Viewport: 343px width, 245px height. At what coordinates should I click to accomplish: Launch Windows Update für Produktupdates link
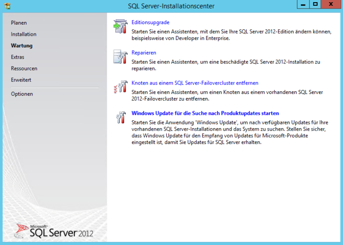click(205, 113)
